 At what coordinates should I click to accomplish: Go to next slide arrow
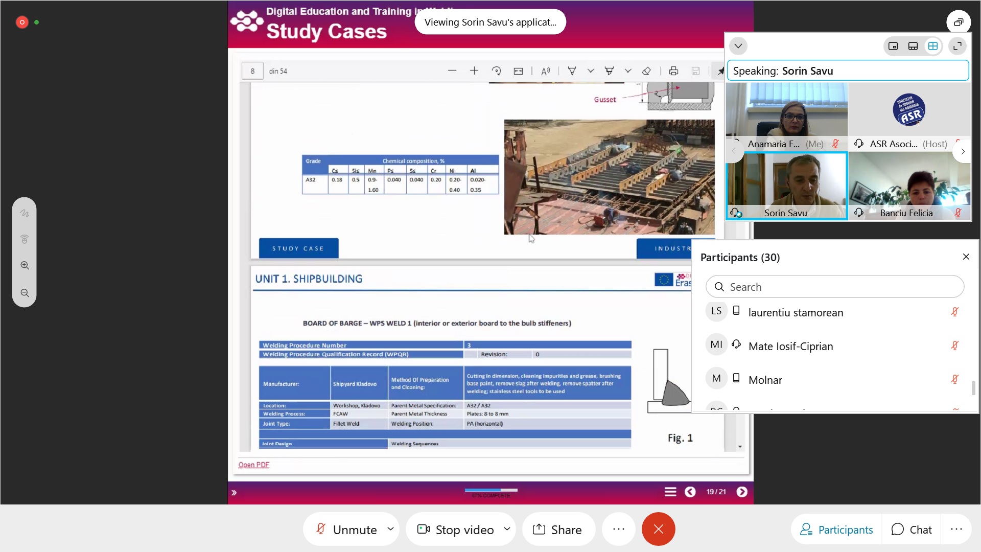pos(742,492)
